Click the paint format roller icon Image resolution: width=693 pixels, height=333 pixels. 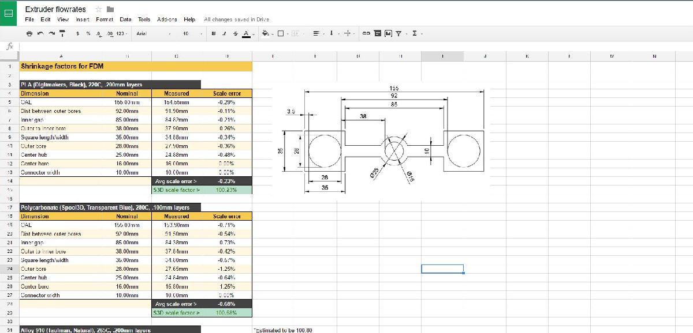coord(62,33)
